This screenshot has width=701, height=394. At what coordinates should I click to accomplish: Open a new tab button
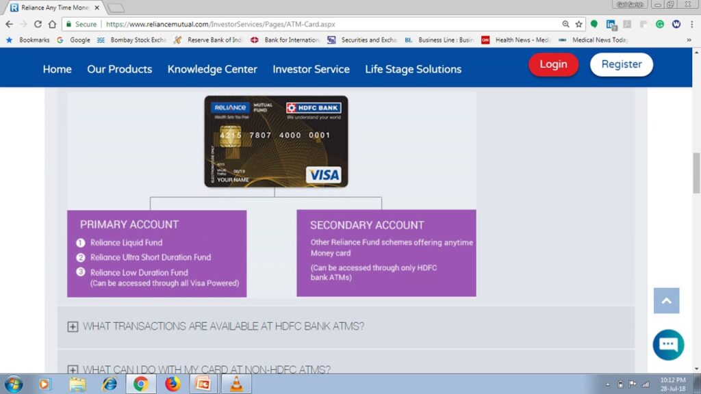pos(116,8)
